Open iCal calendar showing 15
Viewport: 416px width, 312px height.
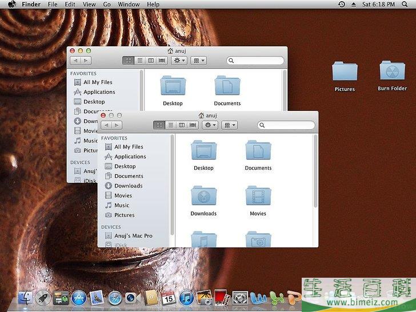[169, 298]
